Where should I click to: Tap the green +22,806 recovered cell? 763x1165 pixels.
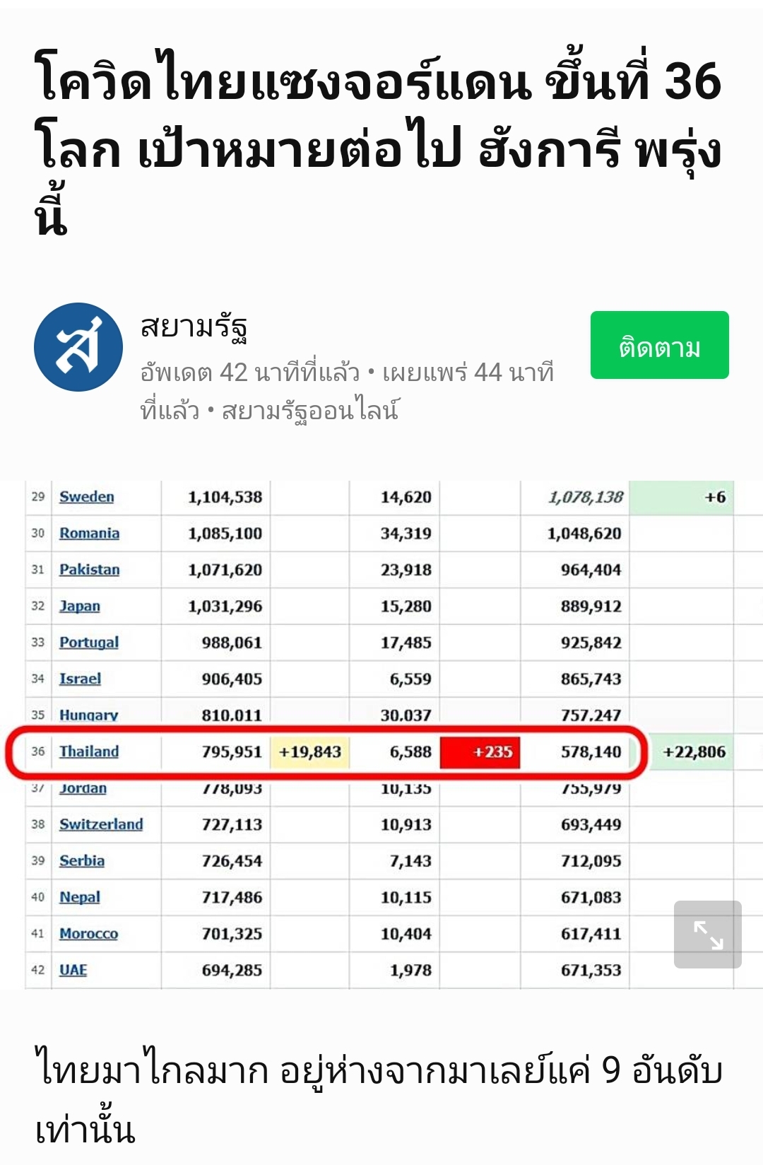coord(693,751)
